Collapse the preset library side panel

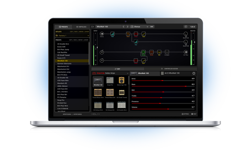[92, 27]
